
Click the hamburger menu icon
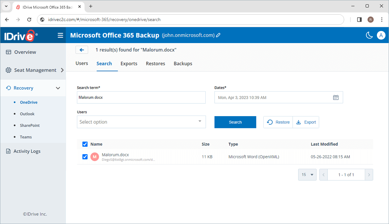(60, 35)
